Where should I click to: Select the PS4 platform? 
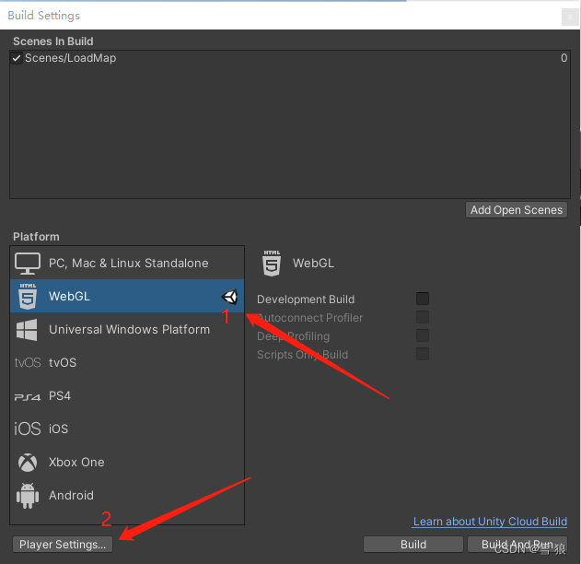[x=127, y=395]
